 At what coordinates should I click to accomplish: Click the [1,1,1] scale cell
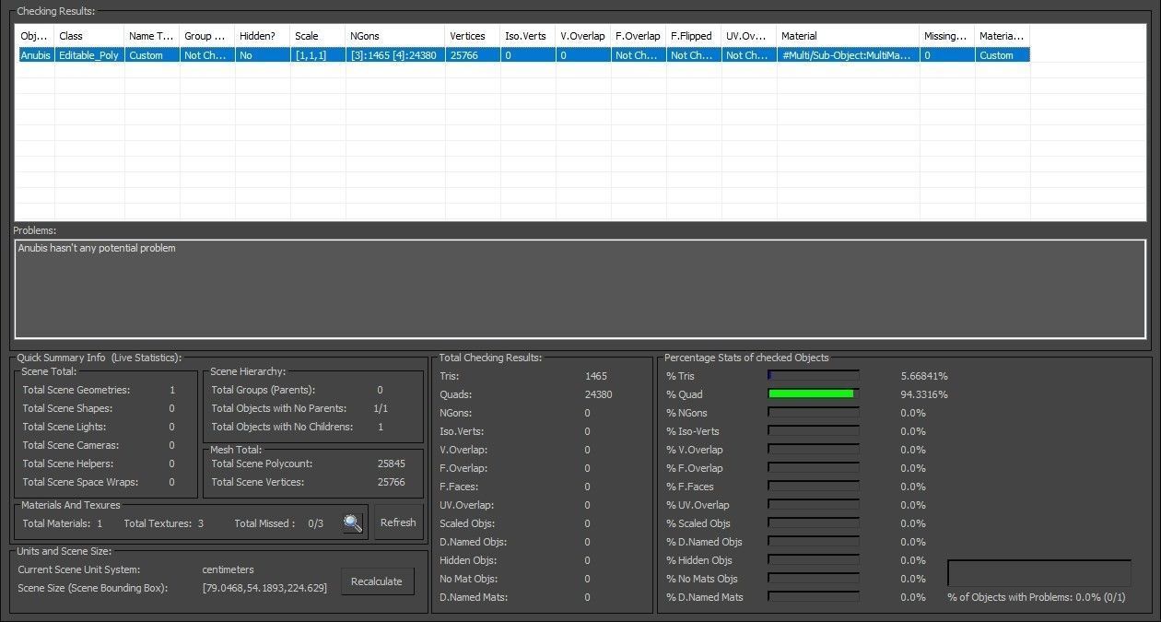[318, 55]
